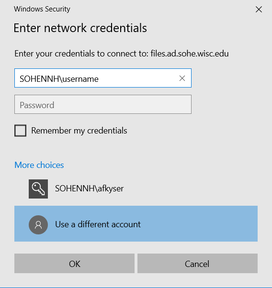This screenshot has height=288, width=272.
Task: Click the 'Enter network credentials' heading
Action: [x=80, y=28]
